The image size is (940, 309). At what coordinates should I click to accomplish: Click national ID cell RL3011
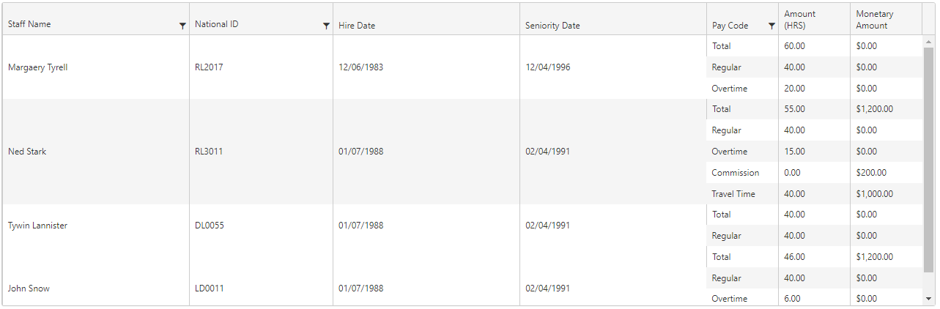click(209, 152)
